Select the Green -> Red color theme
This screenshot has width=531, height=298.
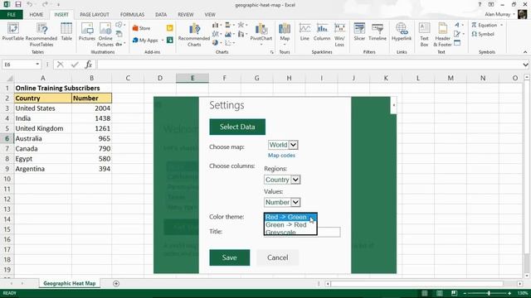tap(290, 225)
